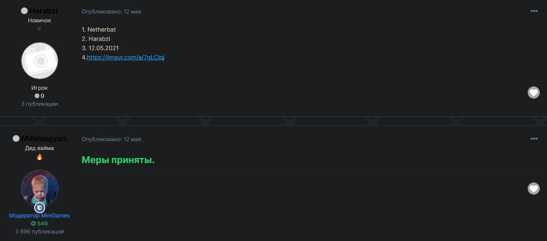547x241 pixels.
Task: Click Harabzi's offline status indicator
Action: tap(24, 11)
